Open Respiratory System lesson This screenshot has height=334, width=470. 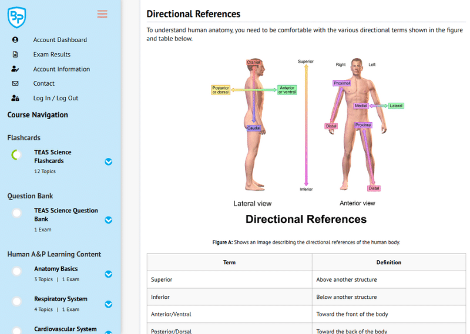pos(61,299)
